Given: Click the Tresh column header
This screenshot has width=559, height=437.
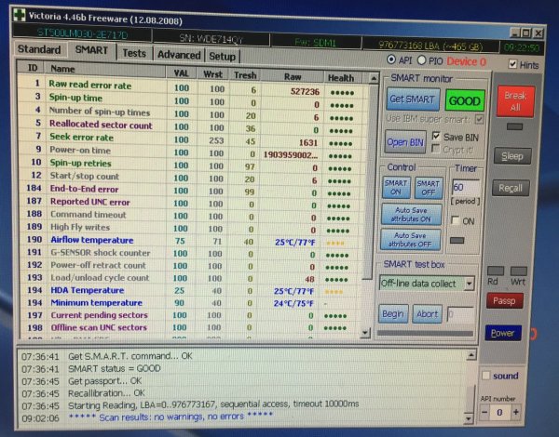Looking at the screenshot, I should point(245,75).
